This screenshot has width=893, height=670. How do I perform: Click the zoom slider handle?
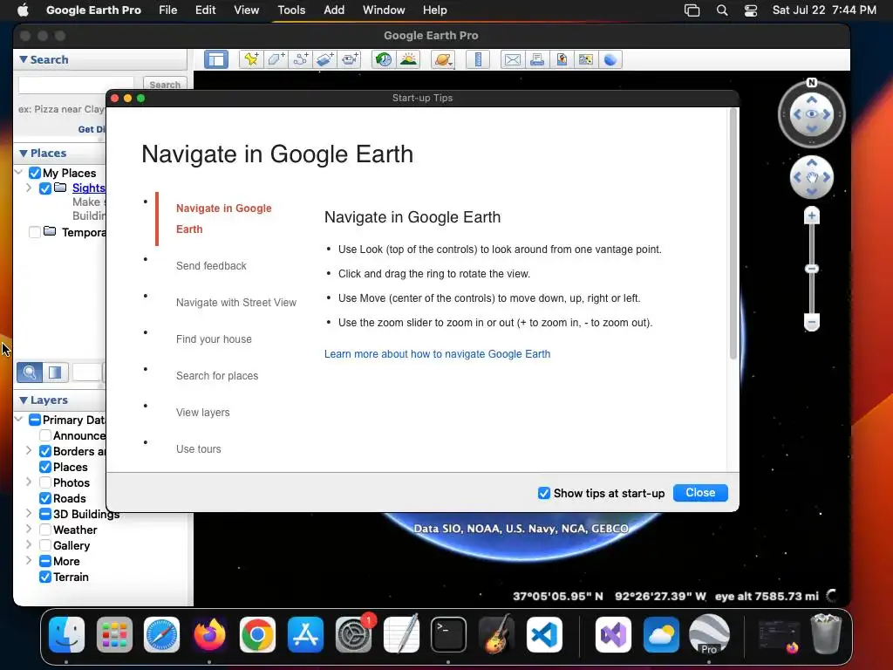point(812,269)
